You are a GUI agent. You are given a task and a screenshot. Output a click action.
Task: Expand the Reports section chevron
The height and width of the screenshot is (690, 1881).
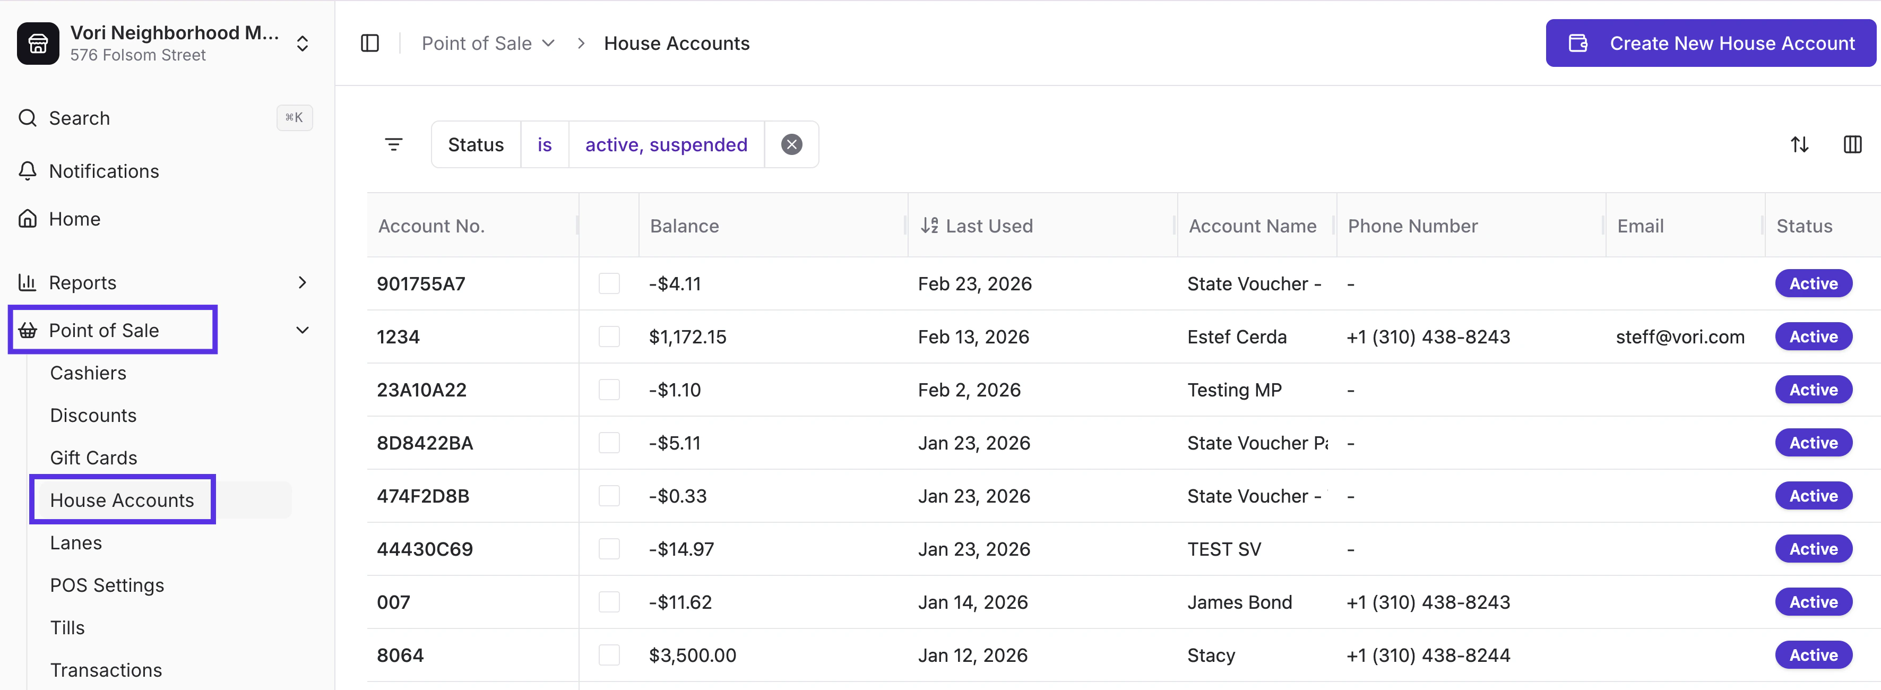(303, 282)
